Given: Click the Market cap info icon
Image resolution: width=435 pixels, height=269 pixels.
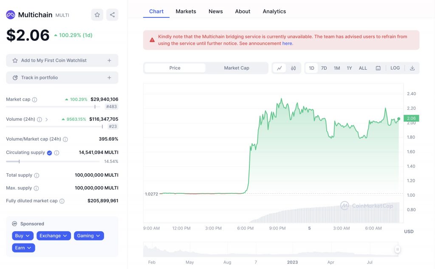Looking at the screenshot, I should tap(34, 100).
